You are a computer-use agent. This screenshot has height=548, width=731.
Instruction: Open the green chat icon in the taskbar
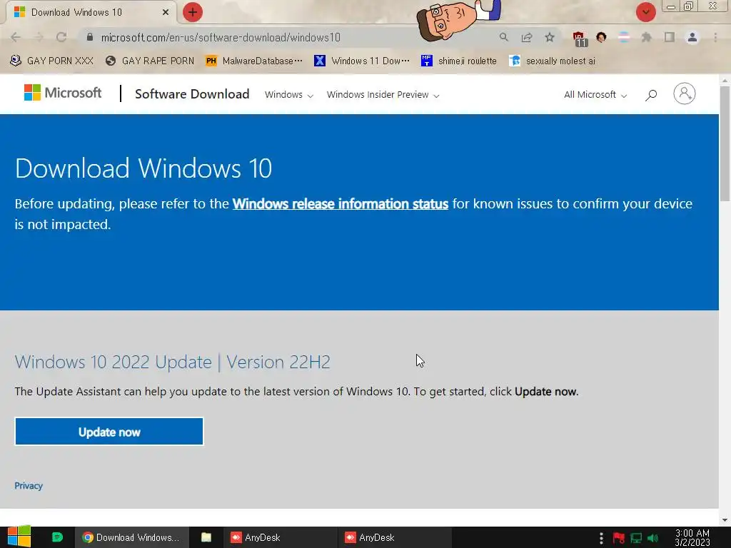[x=57, y=537]
